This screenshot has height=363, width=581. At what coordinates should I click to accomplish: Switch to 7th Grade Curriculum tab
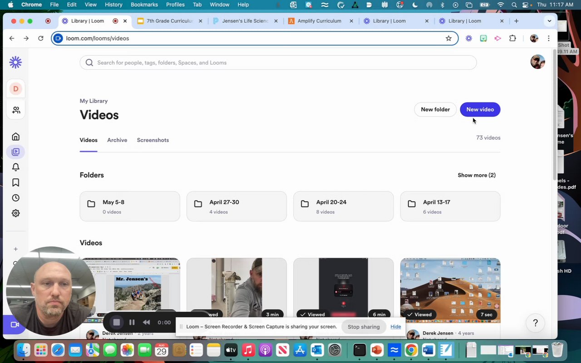tap(169, 21)
